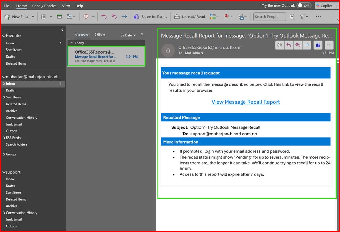Viewport: 340px width, 232px height.
Task: Switch to the Other inbox tab
Action: pyautogui.click(x=100, y=35)
